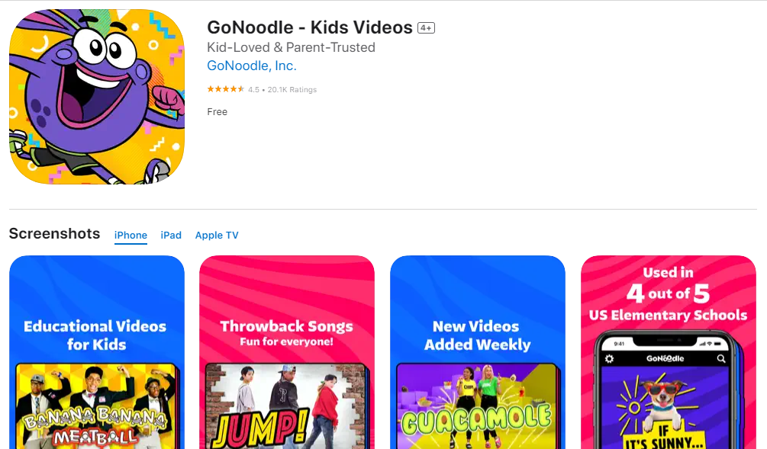This screenshot has width=767, height=449.
Task: Click the orange star rating icons
Action: point(225,89)
